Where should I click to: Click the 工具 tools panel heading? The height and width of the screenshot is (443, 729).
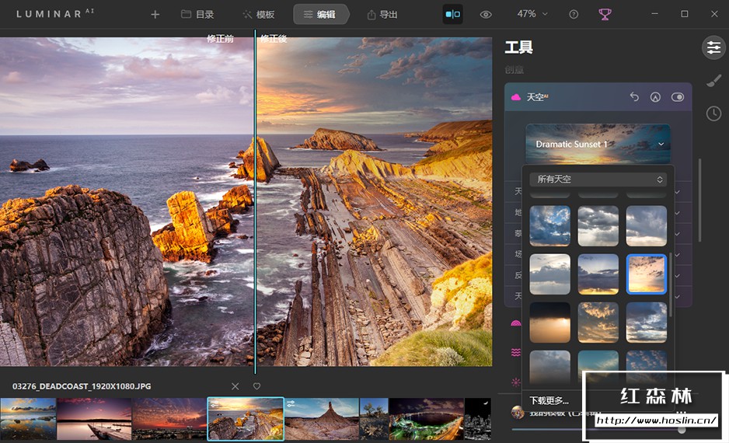click(x=519, y=47)
